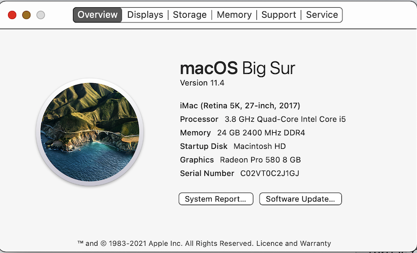Switch to the Service tab

(x=322, y=15)
